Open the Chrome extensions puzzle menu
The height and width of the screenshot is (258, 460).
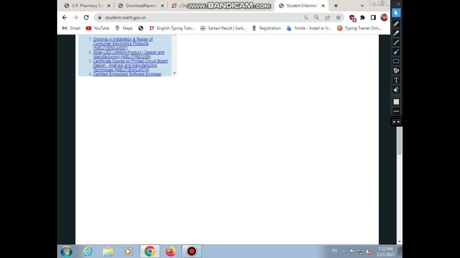point(363,18)
